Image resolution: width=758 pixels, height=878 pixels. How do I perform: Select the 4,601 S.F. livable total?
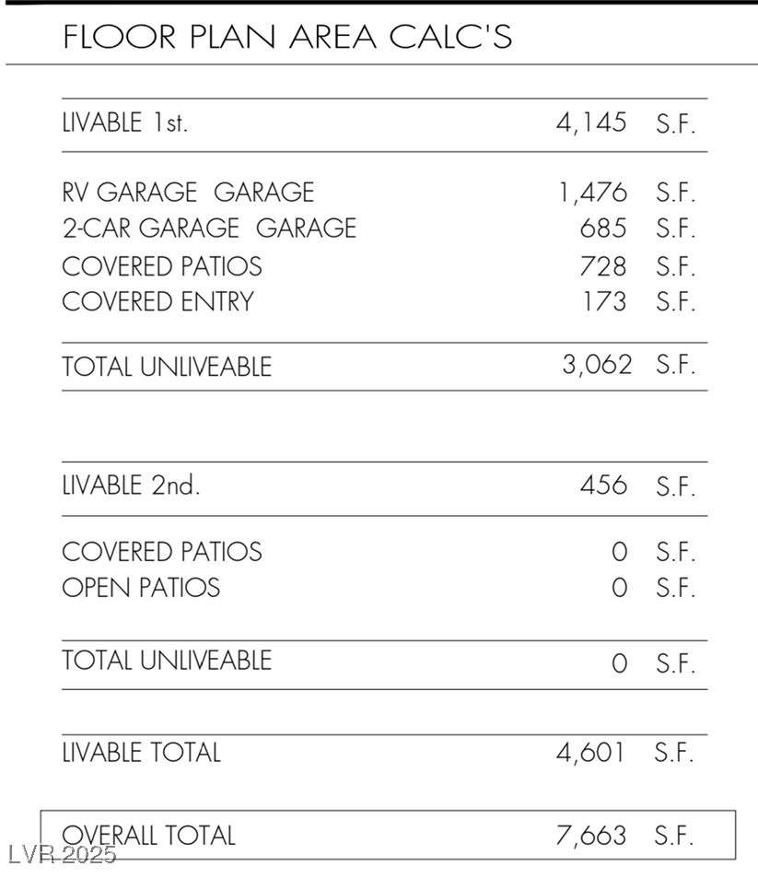click(x=591, y=753)
